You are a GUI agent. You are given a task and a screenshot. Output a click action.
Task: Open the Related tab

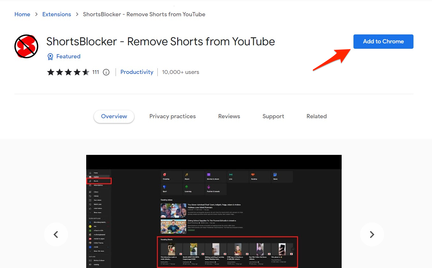316,116
